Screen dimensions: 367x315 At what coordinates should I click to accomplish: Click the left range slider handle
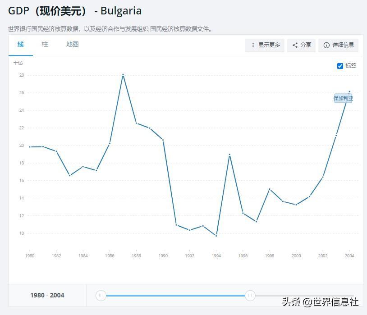[101, 295]
